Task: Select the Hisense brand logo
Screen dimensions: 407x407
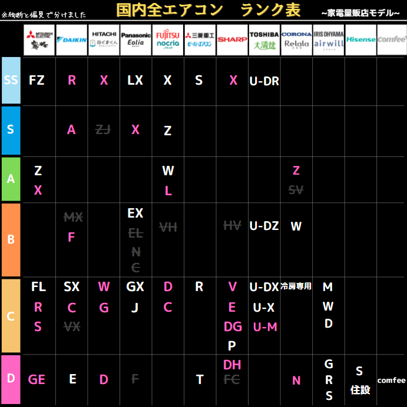Action: (x=360, y=40)
